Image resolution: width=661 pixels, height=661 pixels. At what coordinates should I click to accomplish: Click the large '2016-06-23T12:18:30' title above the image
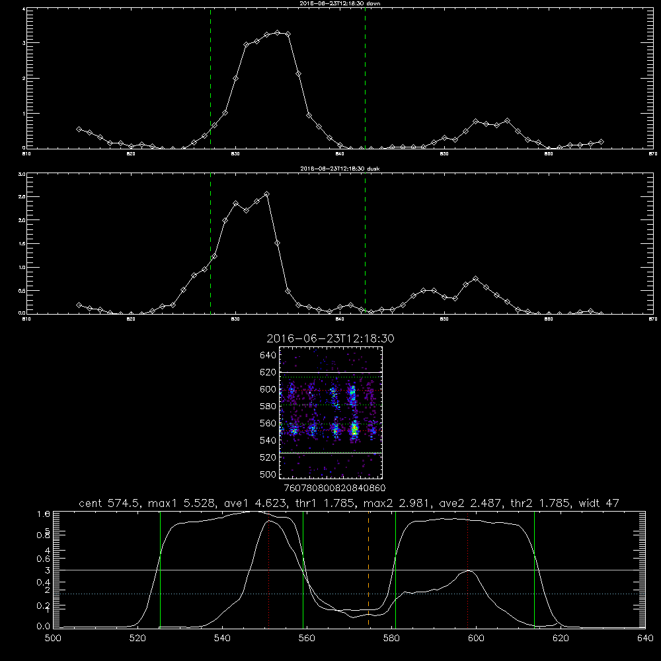tap(330, 338)
